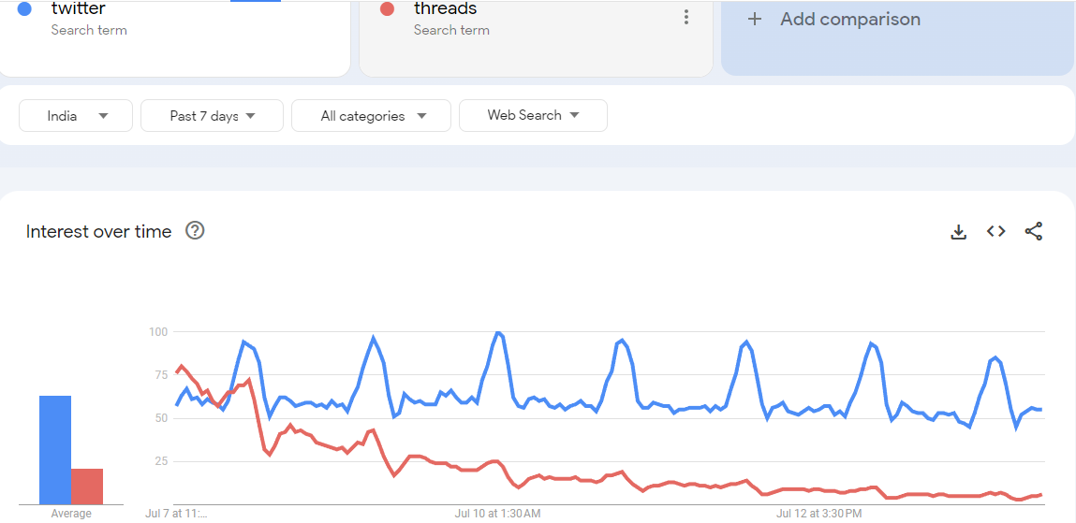Click the embed code icon
This screenshot has width=1076, height=523.
[995, 231]
